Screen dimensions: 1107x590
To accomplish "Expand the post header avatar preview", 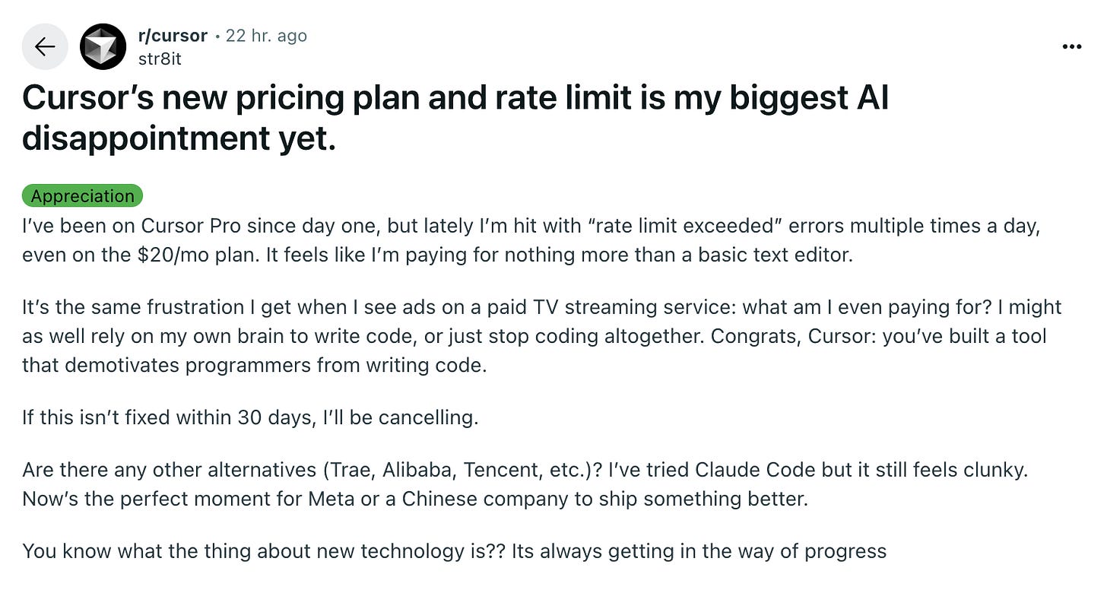I will pyautogui.click(x=102, y=46).
